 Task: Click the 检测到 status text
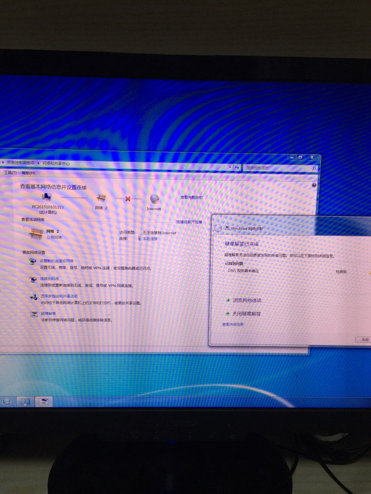pyautogui.click(x=341, y=272)
